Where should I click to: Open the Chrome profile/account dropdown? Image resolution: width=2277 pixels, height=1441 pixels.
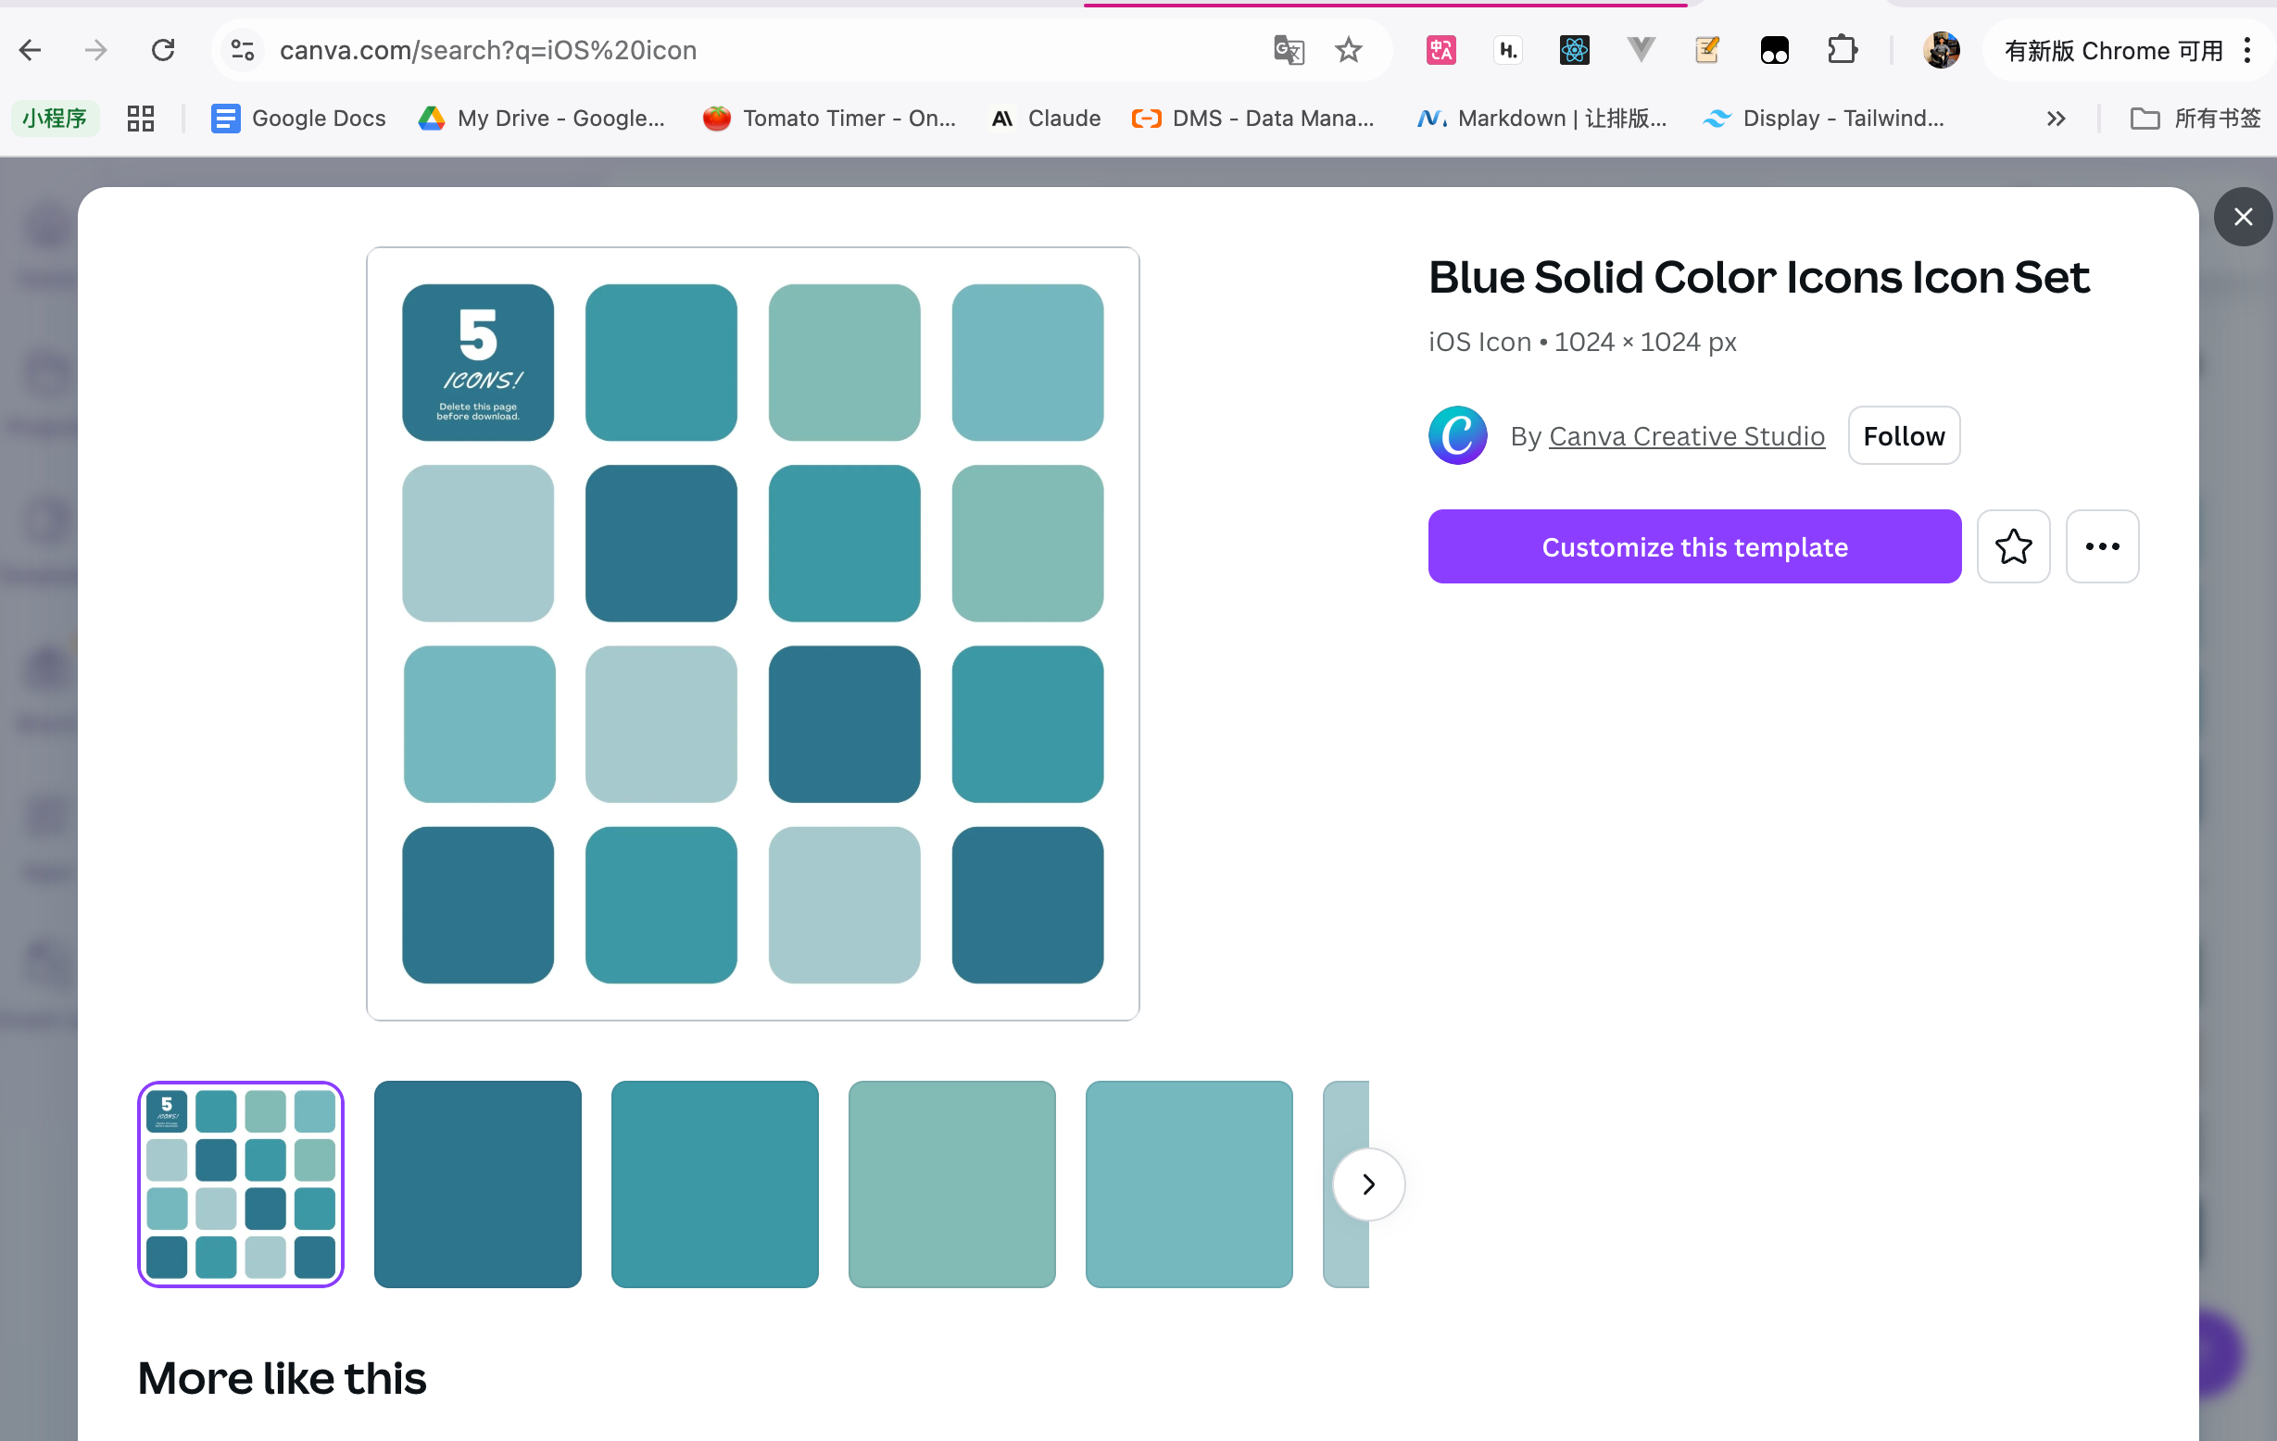1942,50
